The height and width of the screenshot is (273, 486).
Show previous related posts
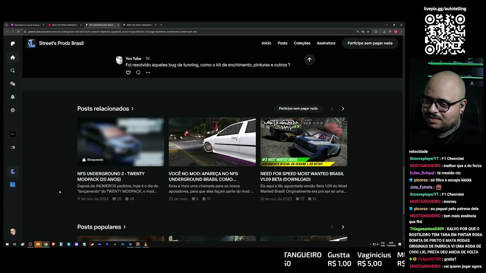point(332,108)
